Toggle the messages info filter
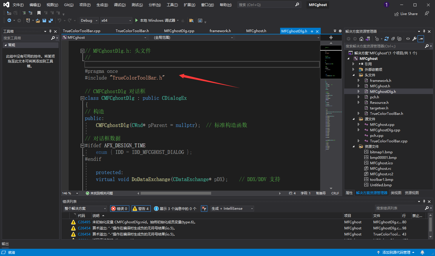 [175, 209]
